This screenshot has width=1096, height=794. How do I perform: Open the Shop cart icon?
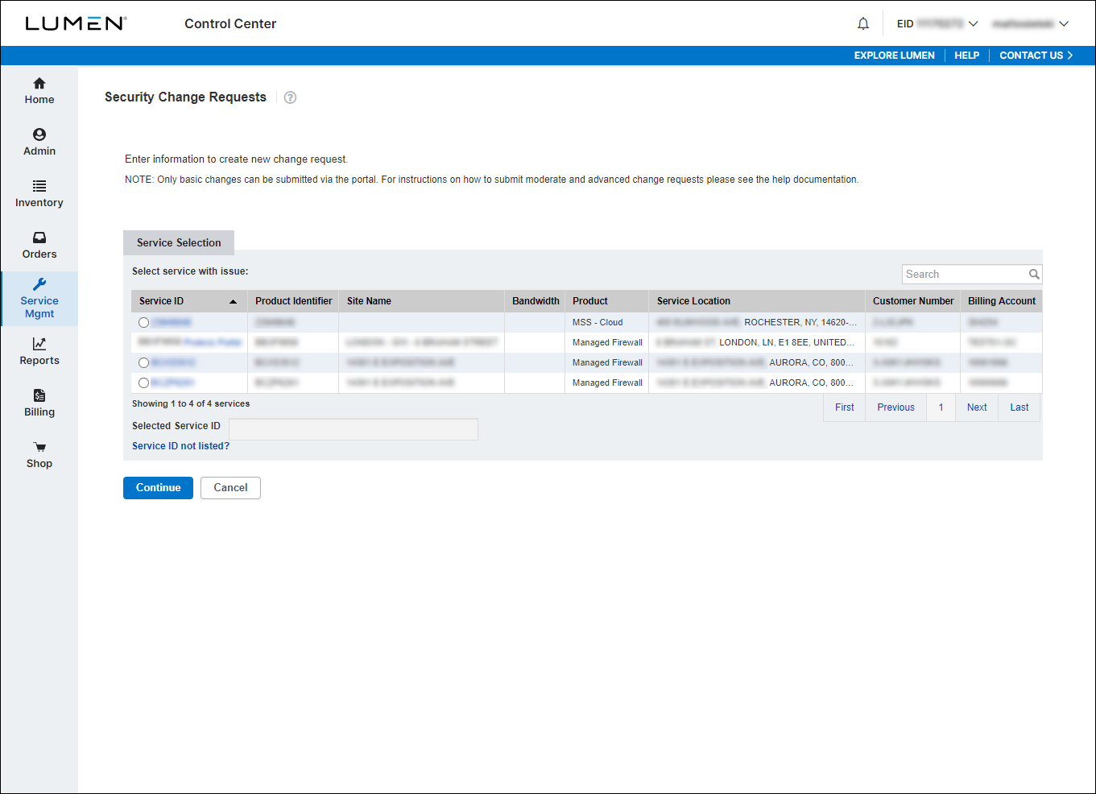(39, 447)
